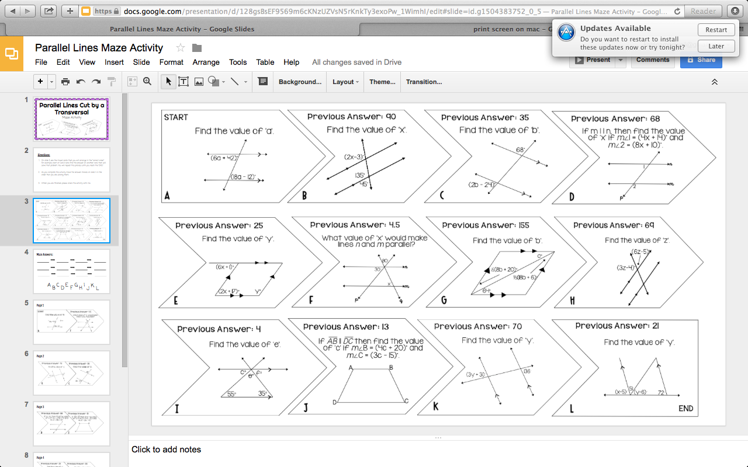Select slide 5 thumbnail in the filmstrip
Screen dimensions: 748x467
(x=71, y=322)
